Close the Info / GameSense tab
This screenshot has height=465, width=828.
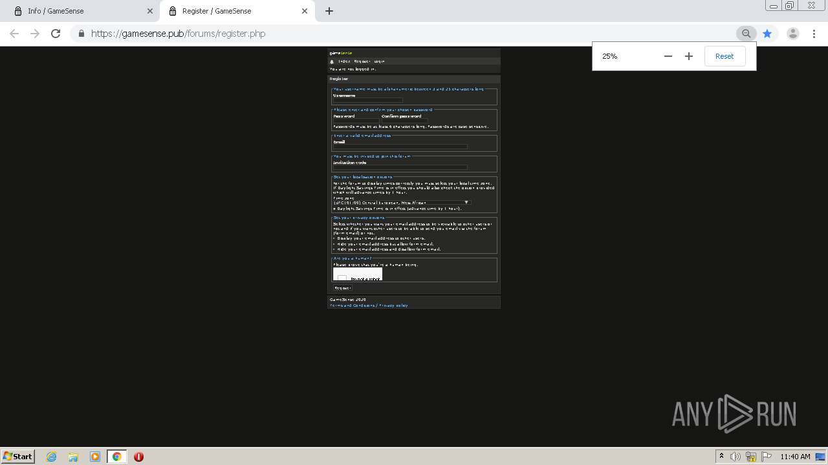click(150, 11)
